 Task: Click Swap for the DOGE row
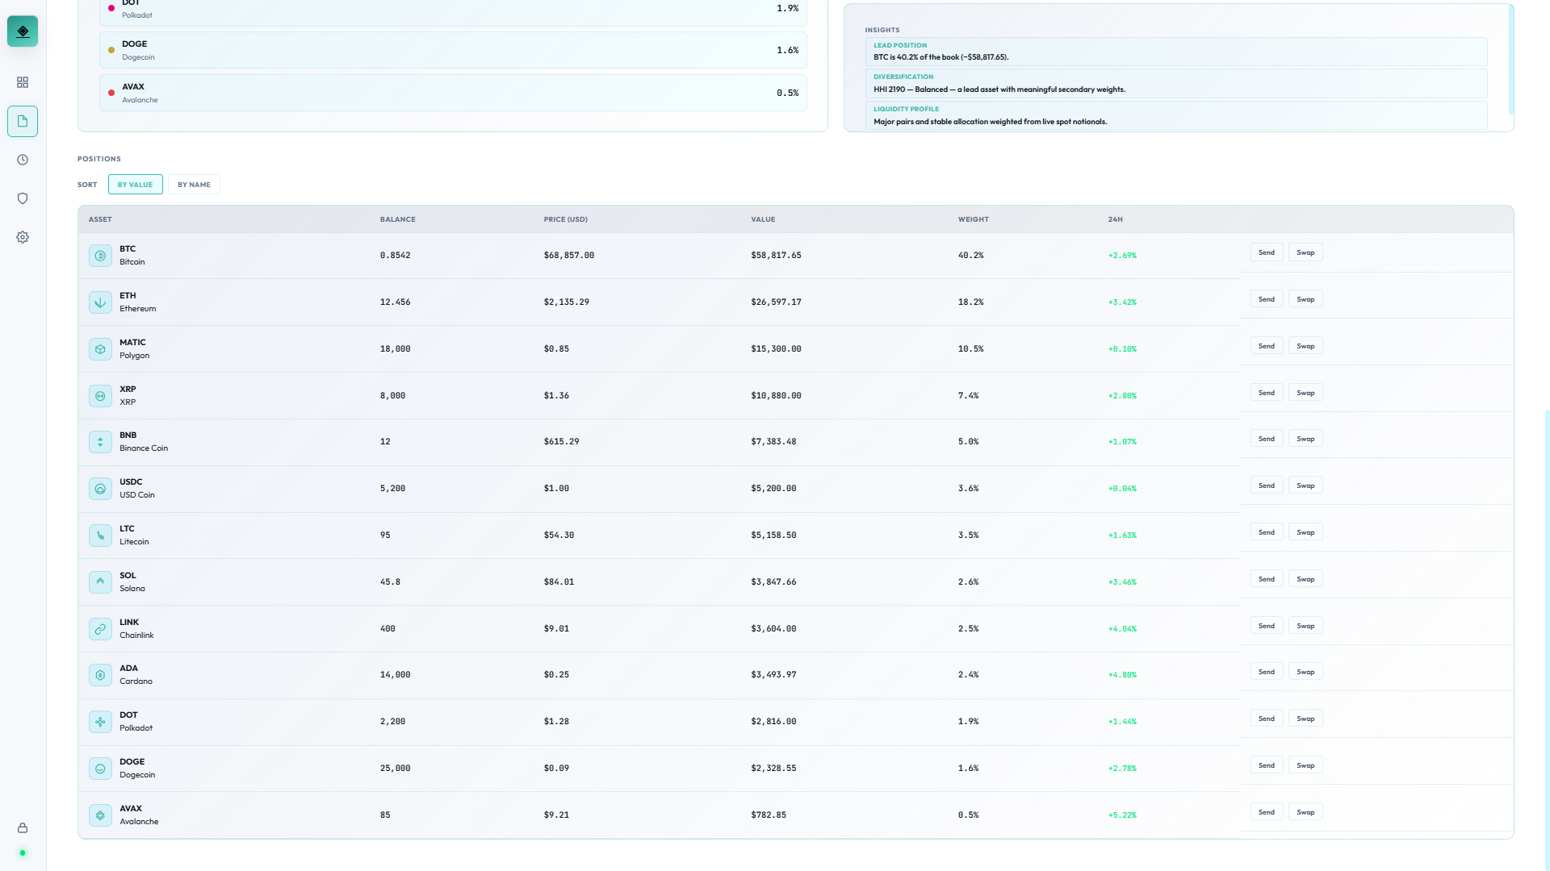1305,765
